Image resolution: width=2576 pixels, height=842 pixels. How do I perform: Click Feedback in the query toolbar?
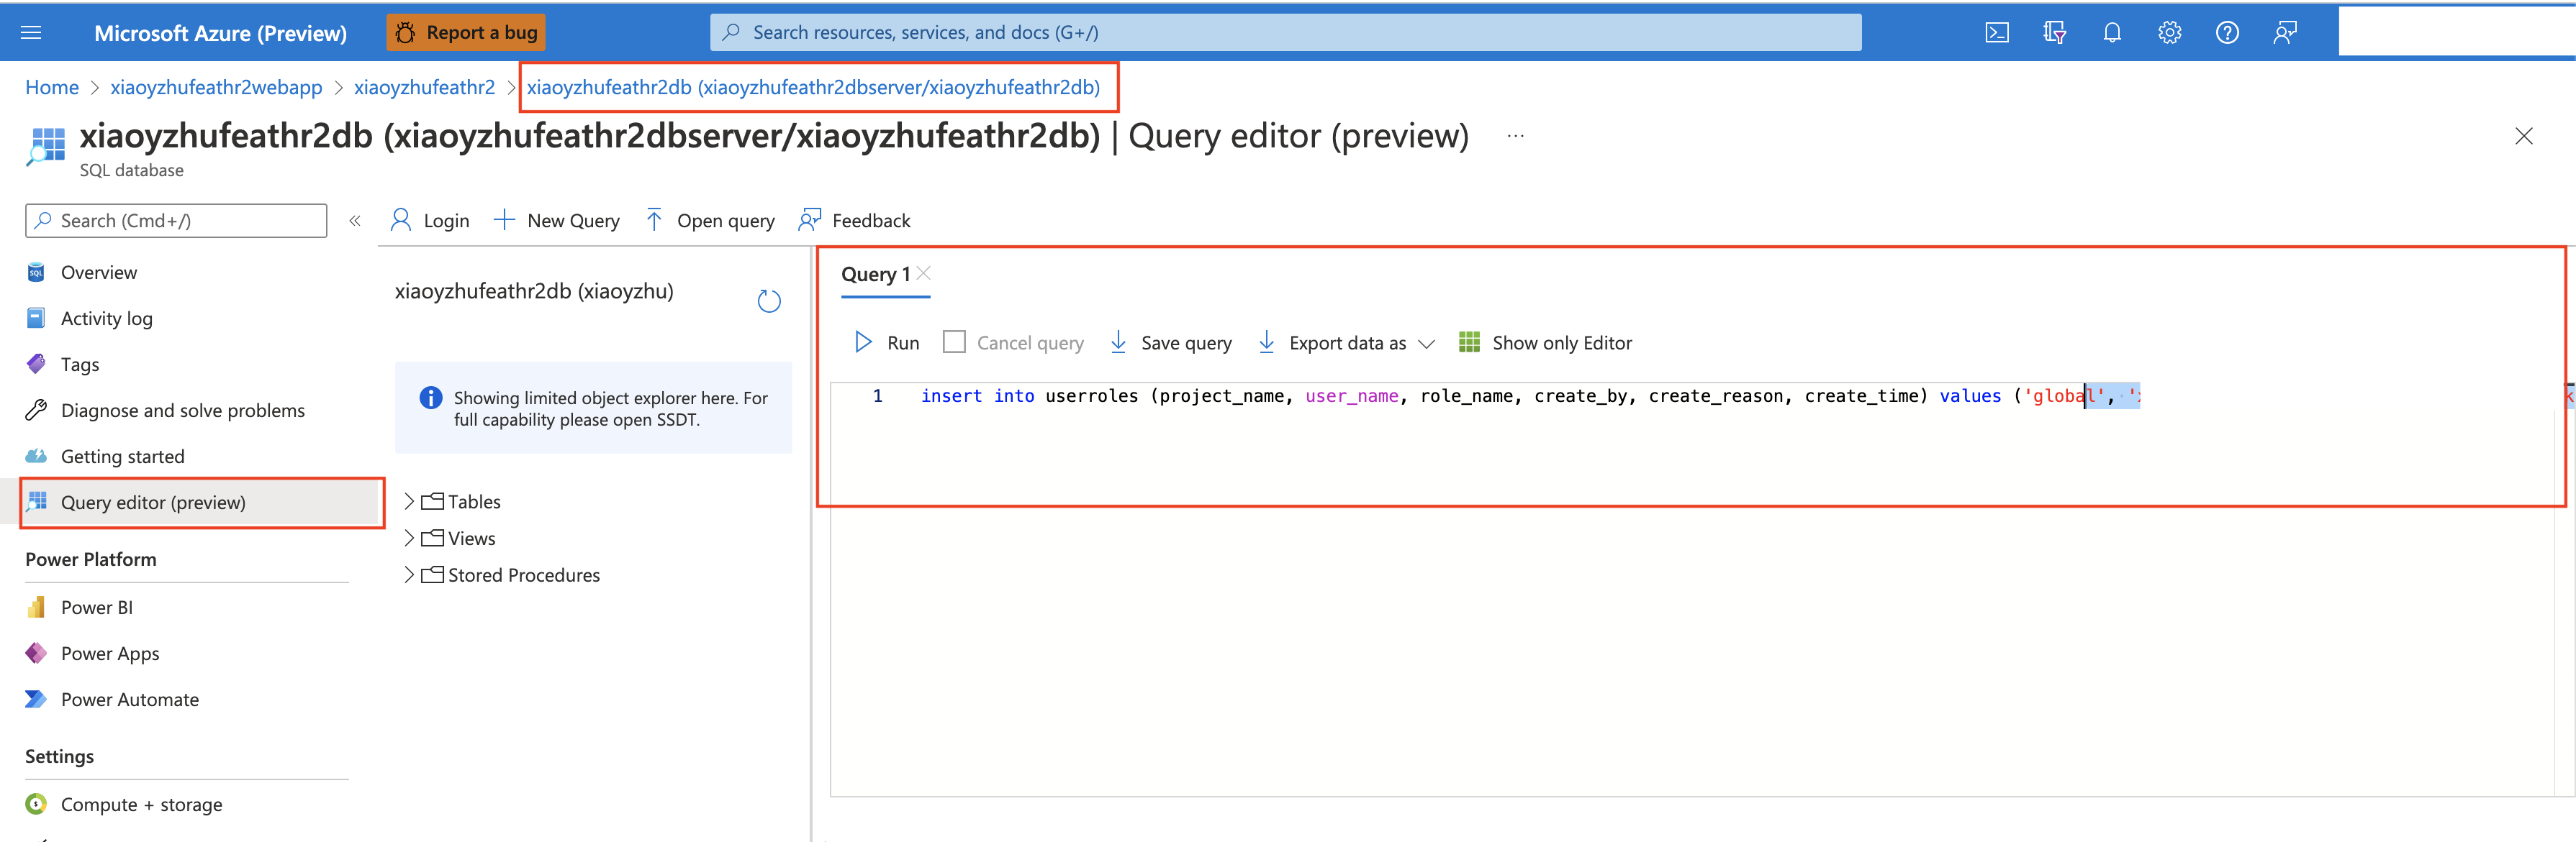[854, 221]
